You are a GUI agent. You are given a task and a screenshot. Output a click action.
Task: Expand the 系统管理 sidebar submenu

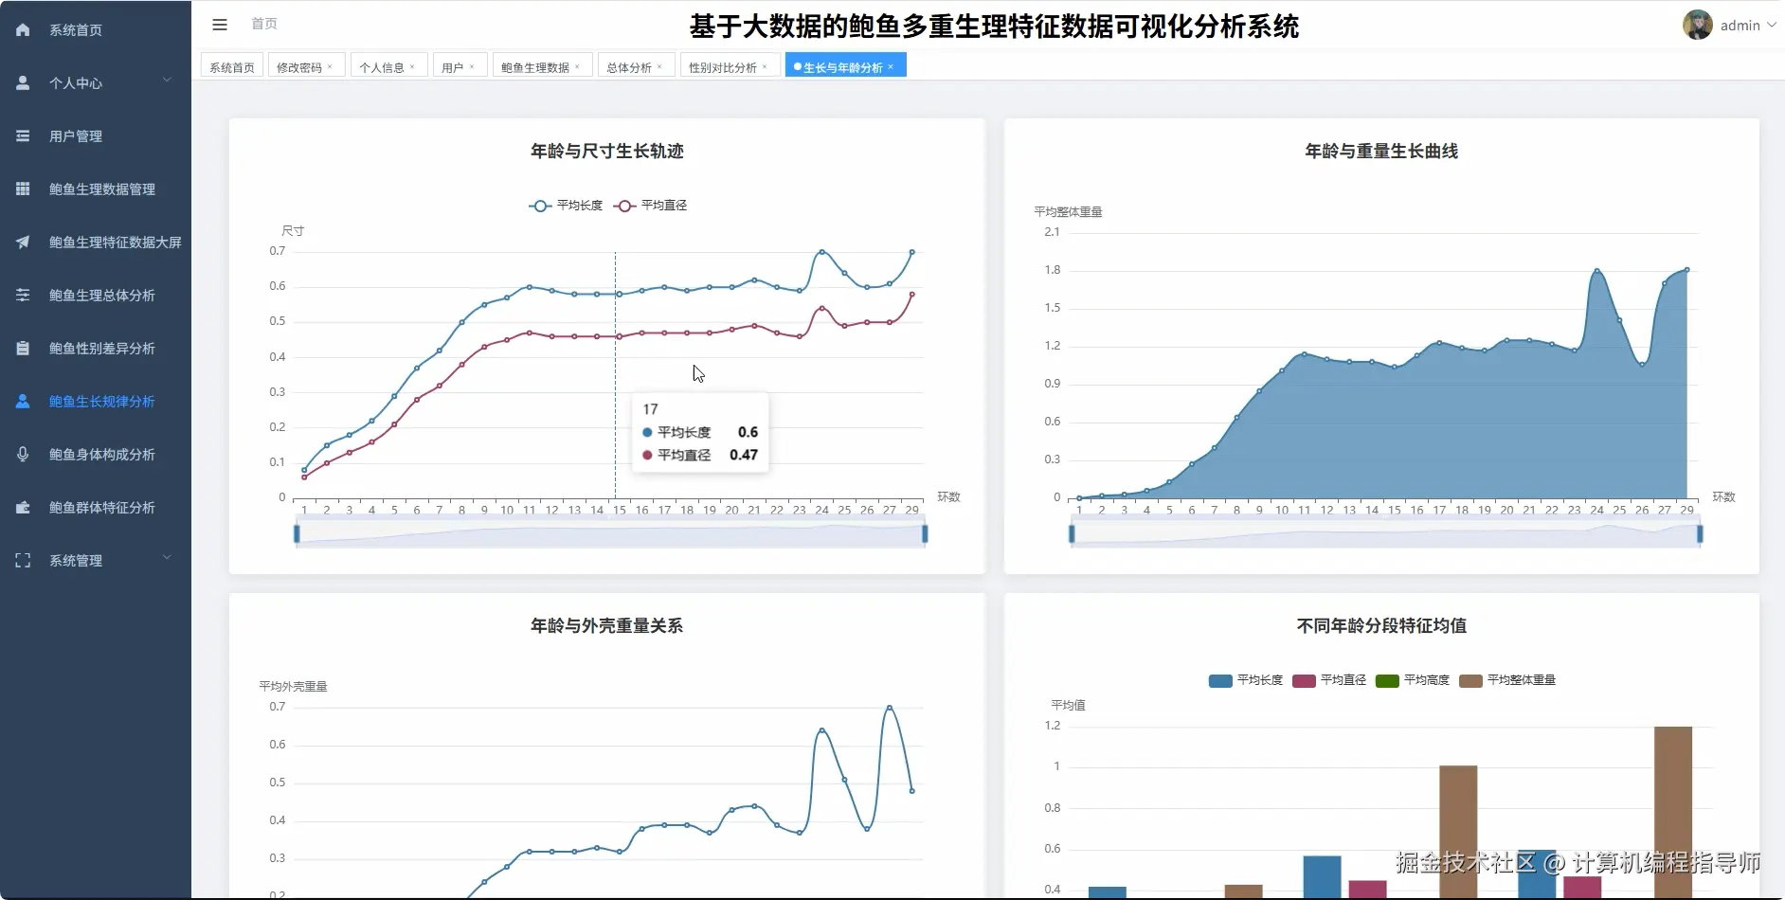(x=167, y=558)
